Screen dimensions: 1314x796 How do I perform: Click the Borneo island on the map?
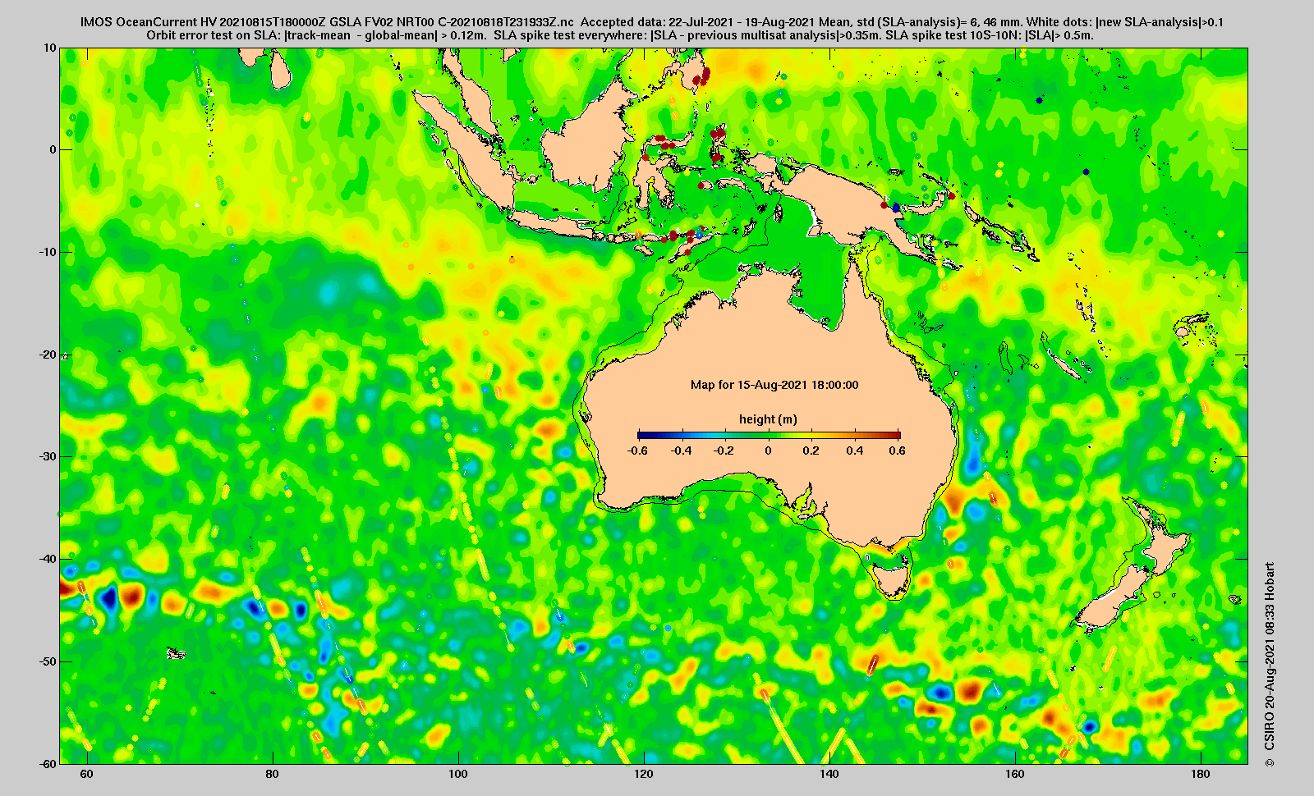pyautogui.click(x=590, y=140)
